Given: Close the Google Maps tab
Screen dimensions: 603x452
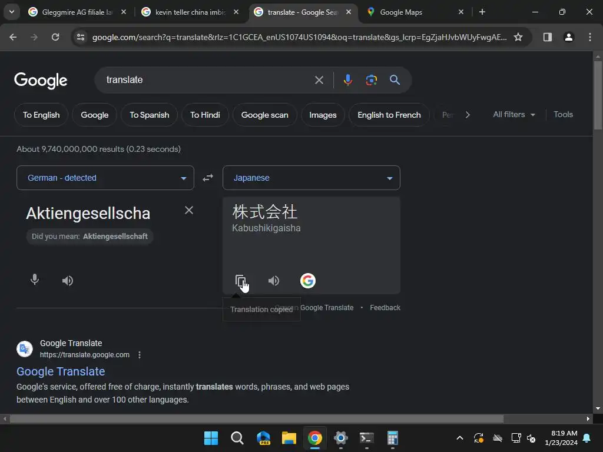Looking at the screenshot, I should tap(461, 12).
